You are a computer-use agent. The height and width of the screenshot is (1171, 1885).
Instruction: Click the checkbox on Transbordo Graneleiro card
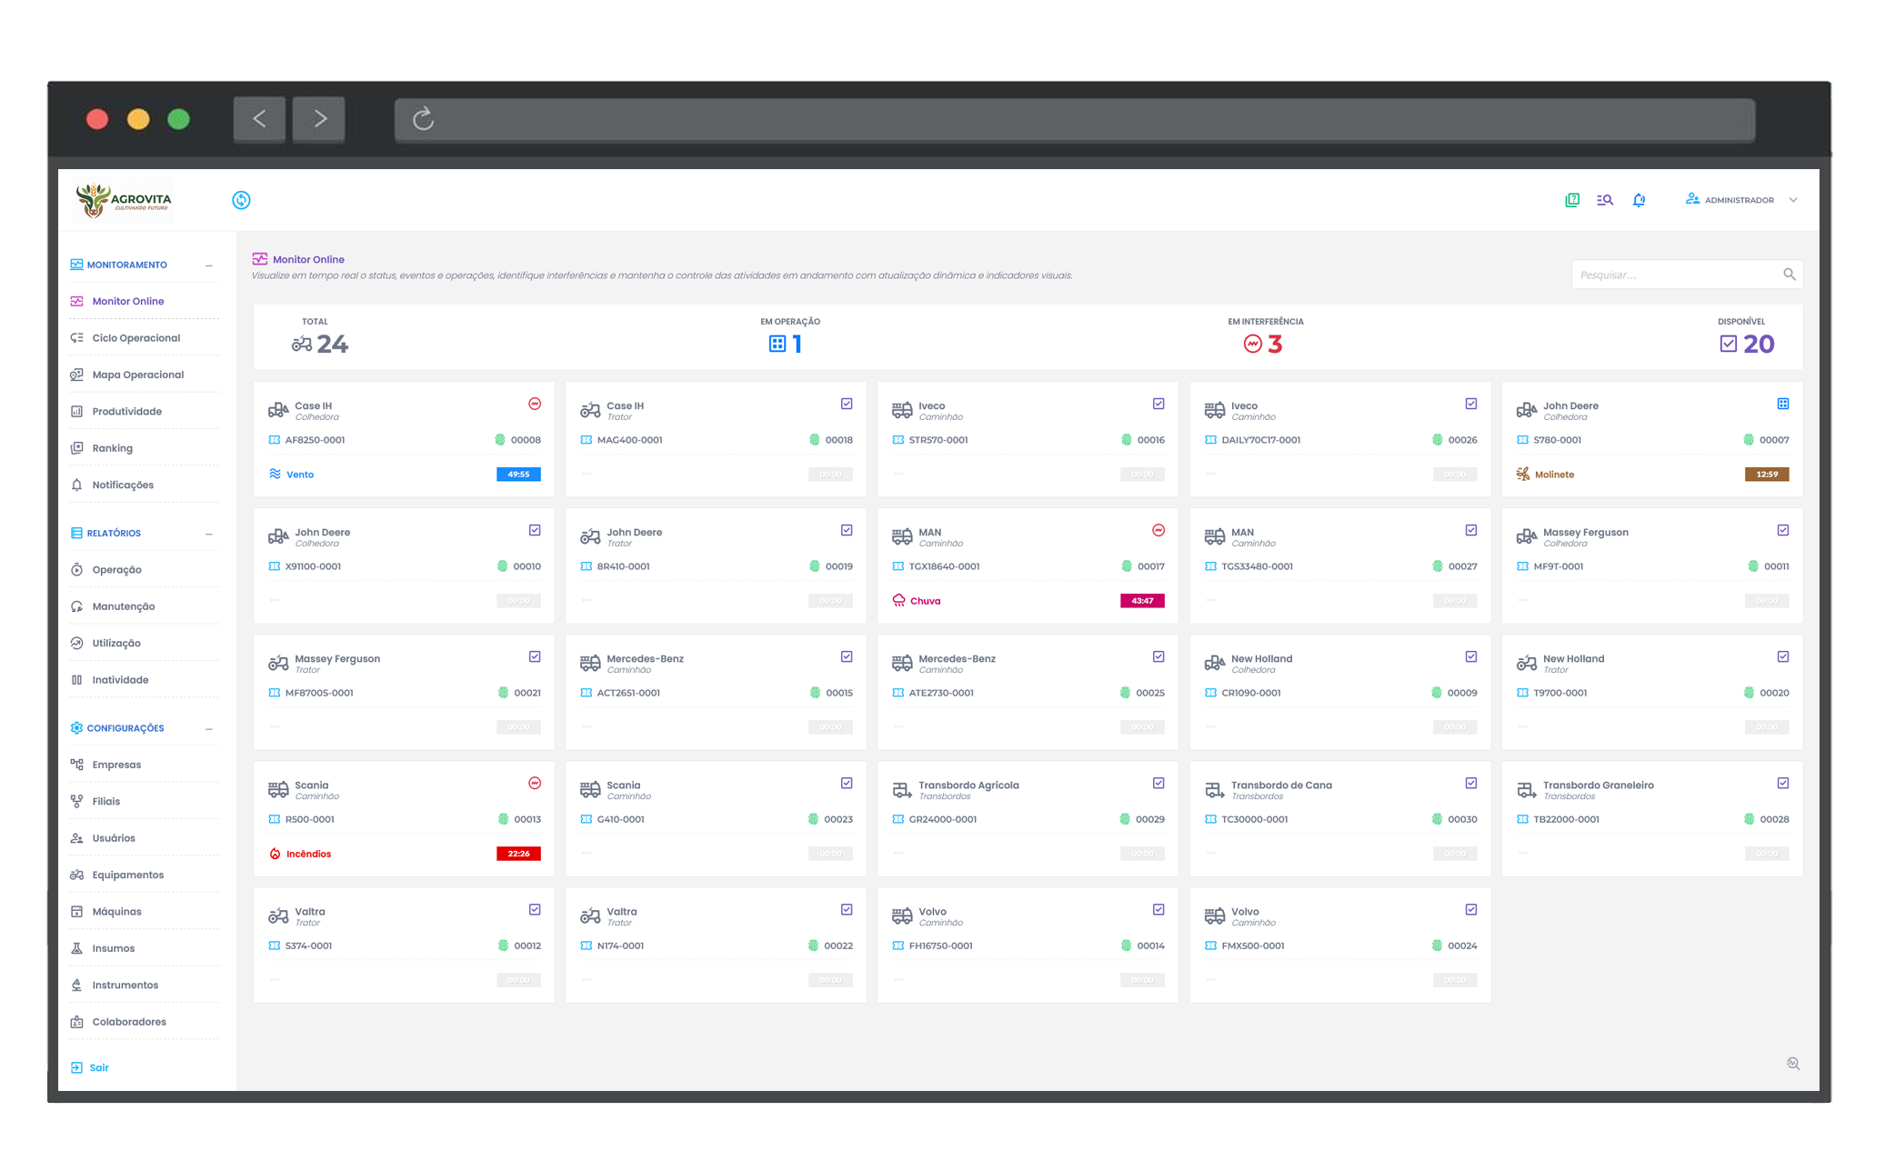(1783, 782)
